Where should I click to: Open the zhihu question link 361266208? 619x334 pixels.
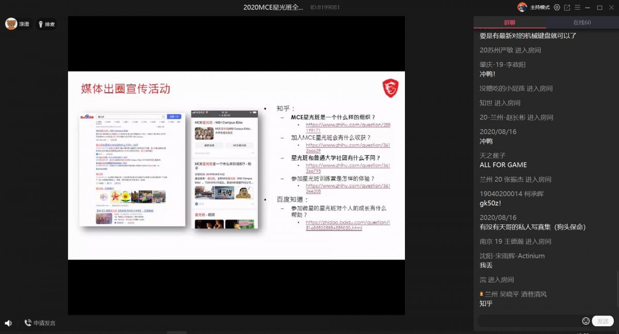[x=348, y=188]
